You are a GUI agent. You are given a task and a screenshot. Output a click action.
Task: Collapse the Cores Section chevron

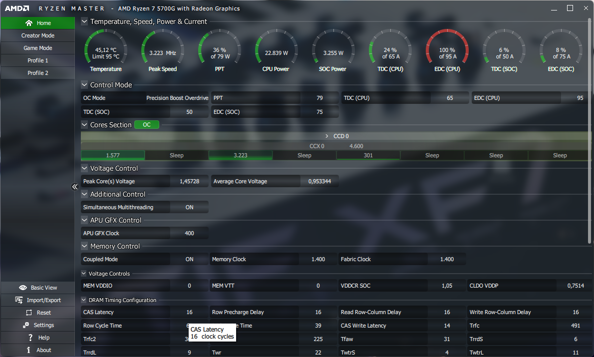coord(84,124)
